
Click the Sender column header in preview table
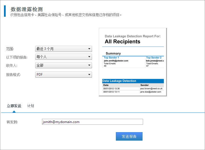pyautogui.click(x=145, y=85)
